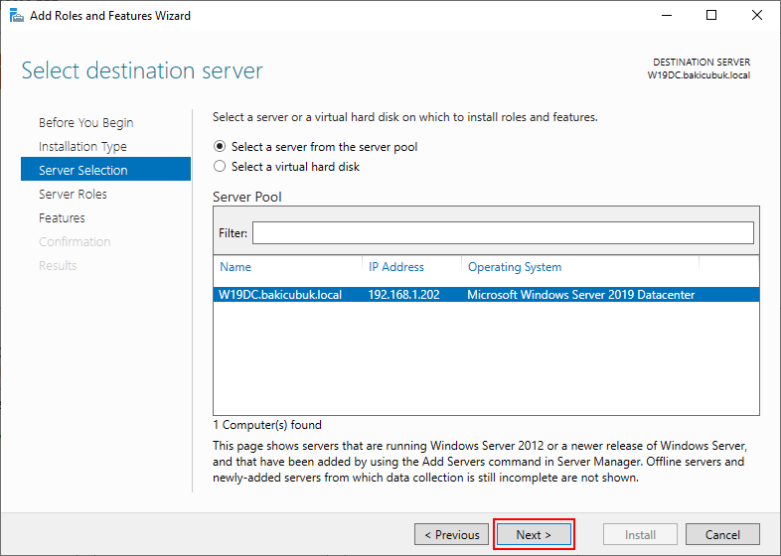
Task: Minimize the wizard window
Action: [667, 16]
